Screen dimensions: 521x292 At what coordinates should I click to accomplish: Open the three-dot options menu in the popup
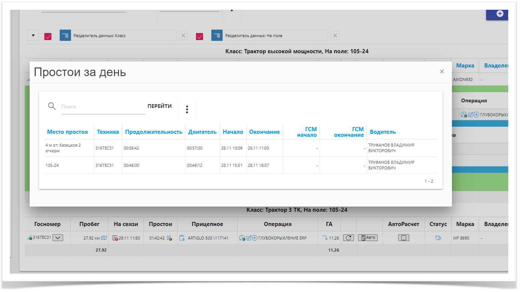tap(187, 109)
